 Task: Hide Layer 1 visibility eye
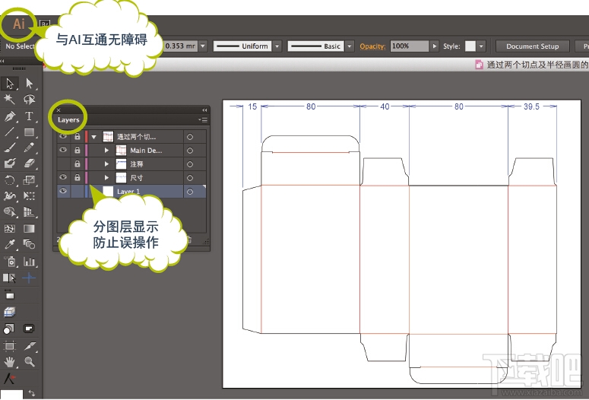(63, 191)
